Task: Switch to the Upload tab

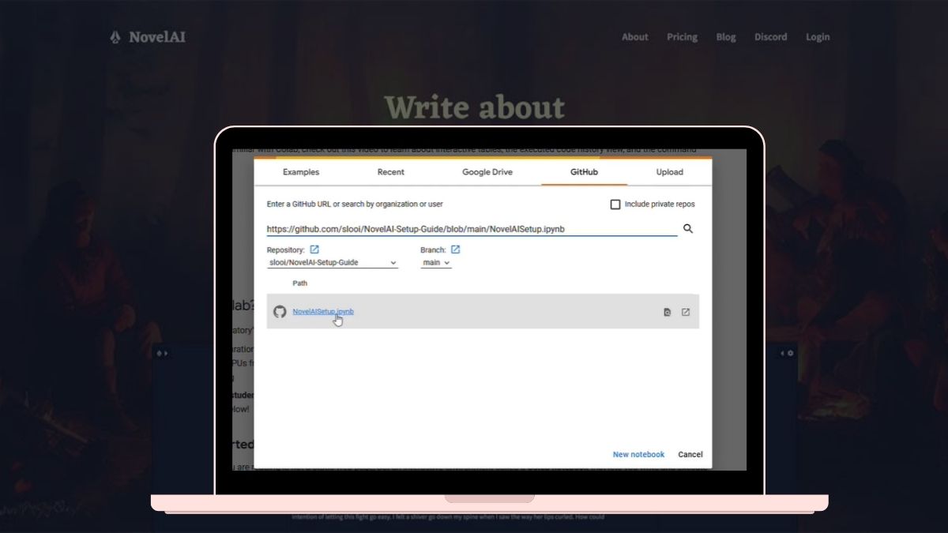Action: pos(670,172)
